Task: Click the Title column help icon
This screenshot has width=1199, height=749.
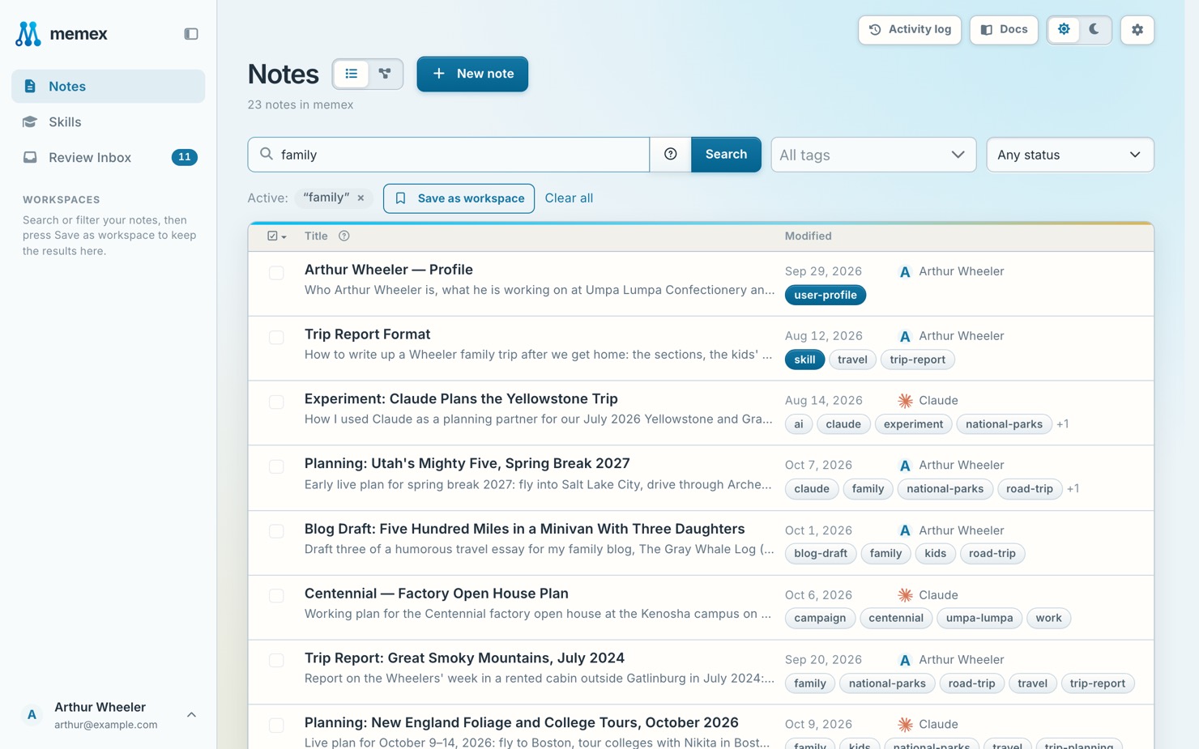Action: pos(344,236)
